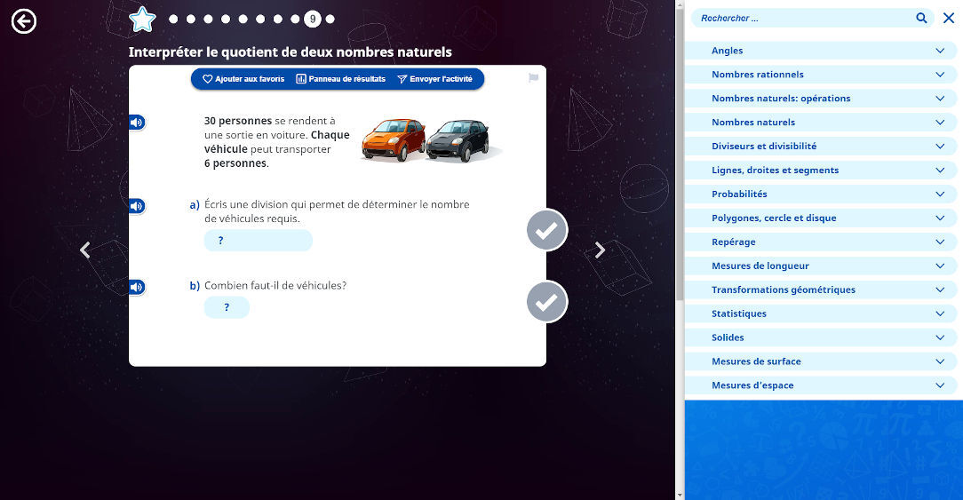Screen dimensions: 963x500
Task: Jump to exercise 5 progress dot
Action: (x=243, y=19)
